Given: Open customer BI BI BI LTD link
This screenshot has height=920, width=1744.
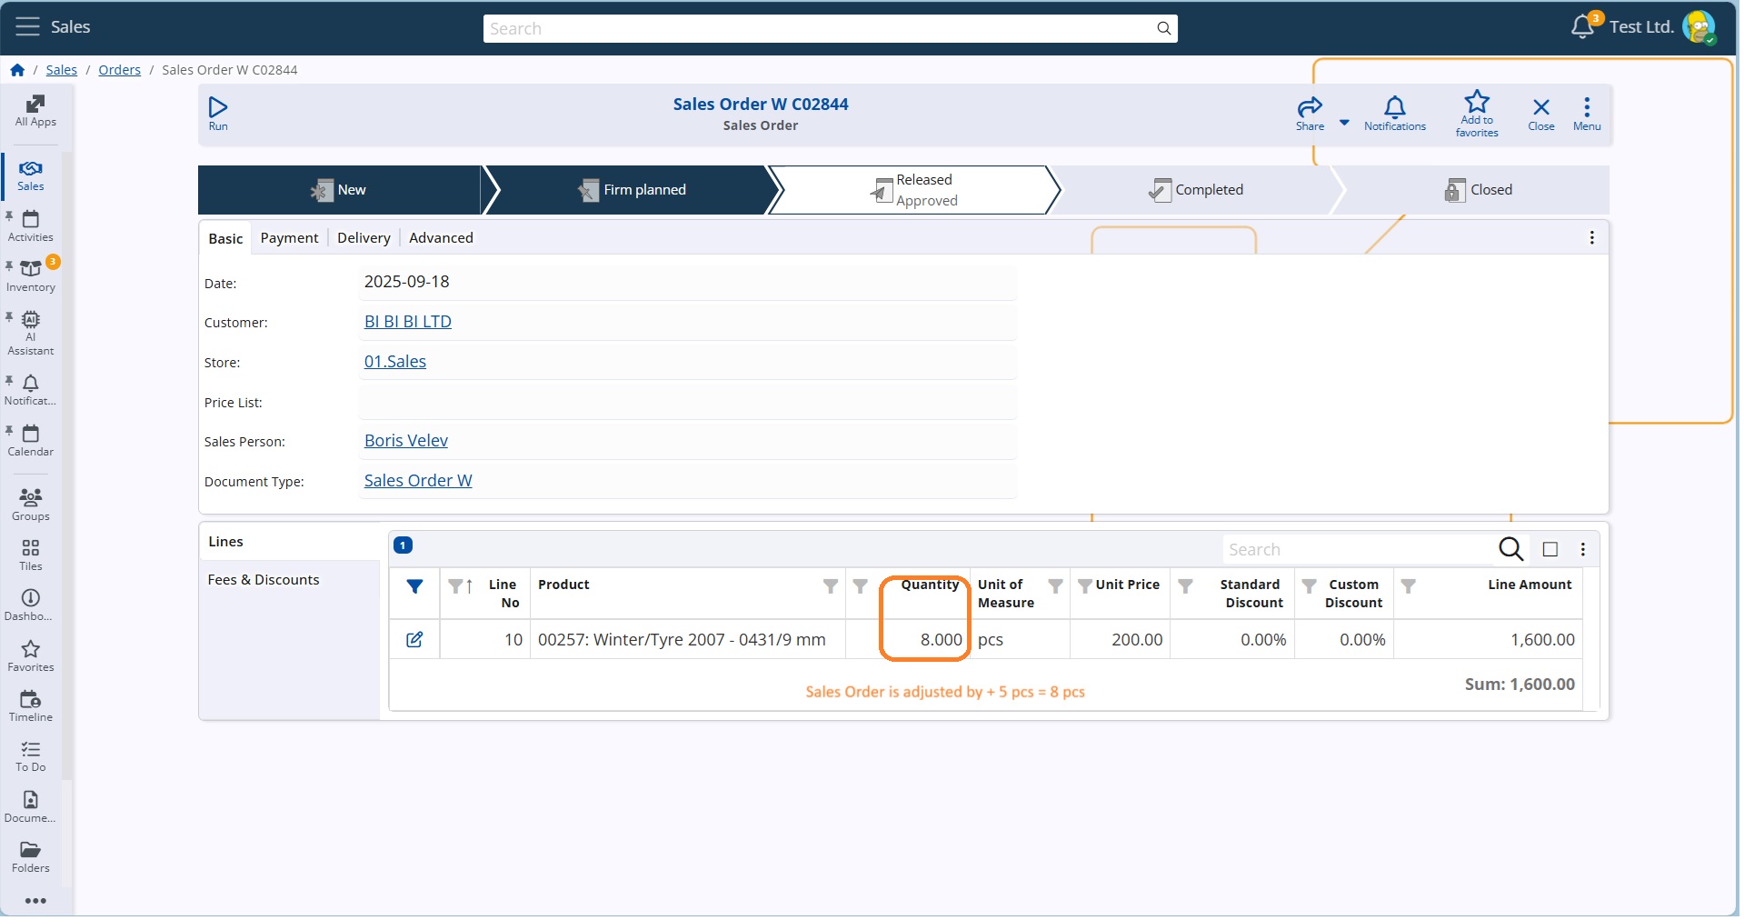Looking at the screenshot, I should pos(408,323).
